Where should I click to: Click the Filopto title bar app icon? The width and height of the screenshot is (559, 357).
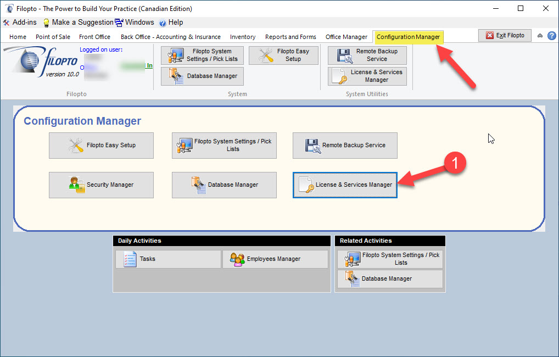pos(9,8)
